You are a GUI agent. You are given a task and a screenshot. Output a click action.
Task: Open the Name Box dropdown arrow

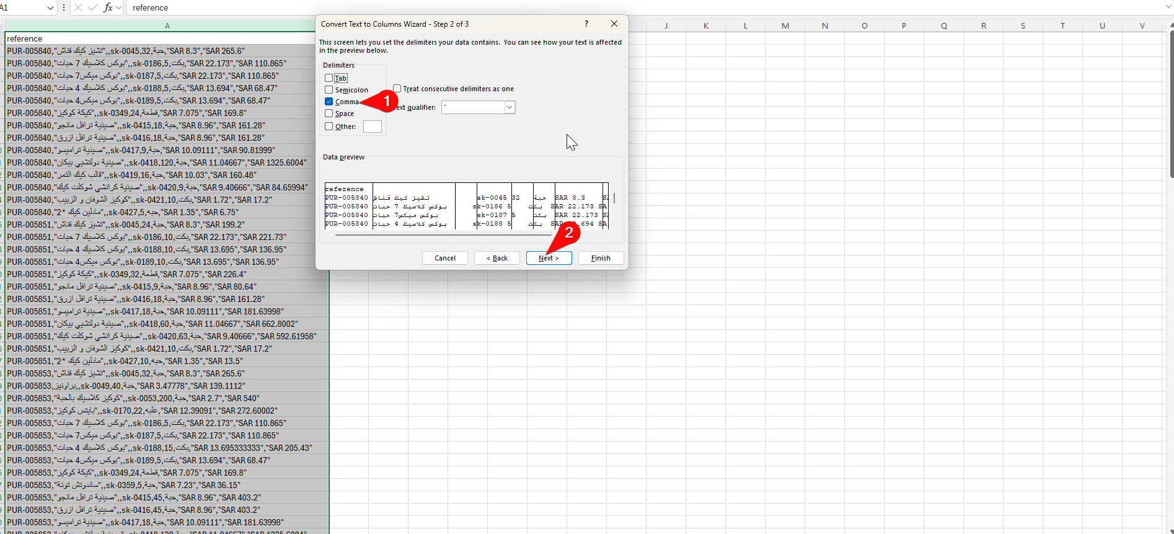point(50,7)
